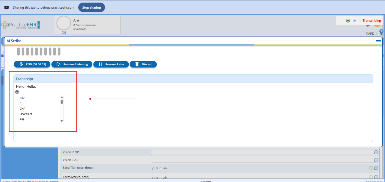Click the patient photo camera icon

[64, 32]
